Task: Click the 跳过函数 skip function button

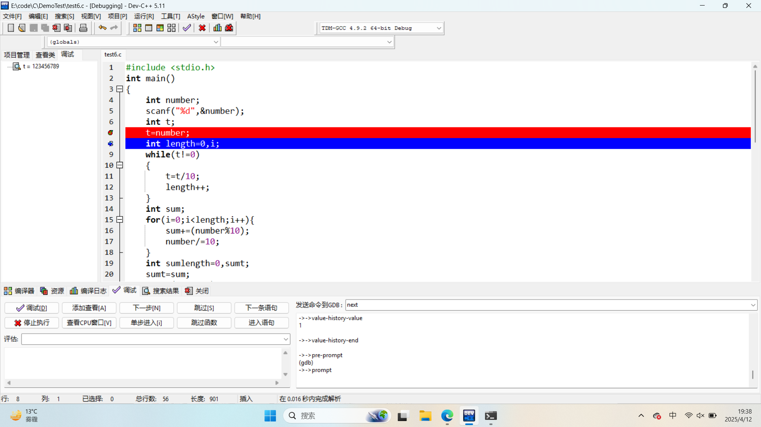Action: pyautogui.click(x=204, y=323)
